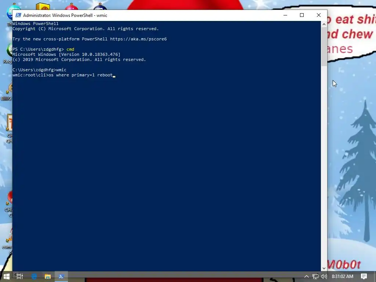
Task: Click the https://aka.ms/pscore6 URL text
Action: coord(138,39)
